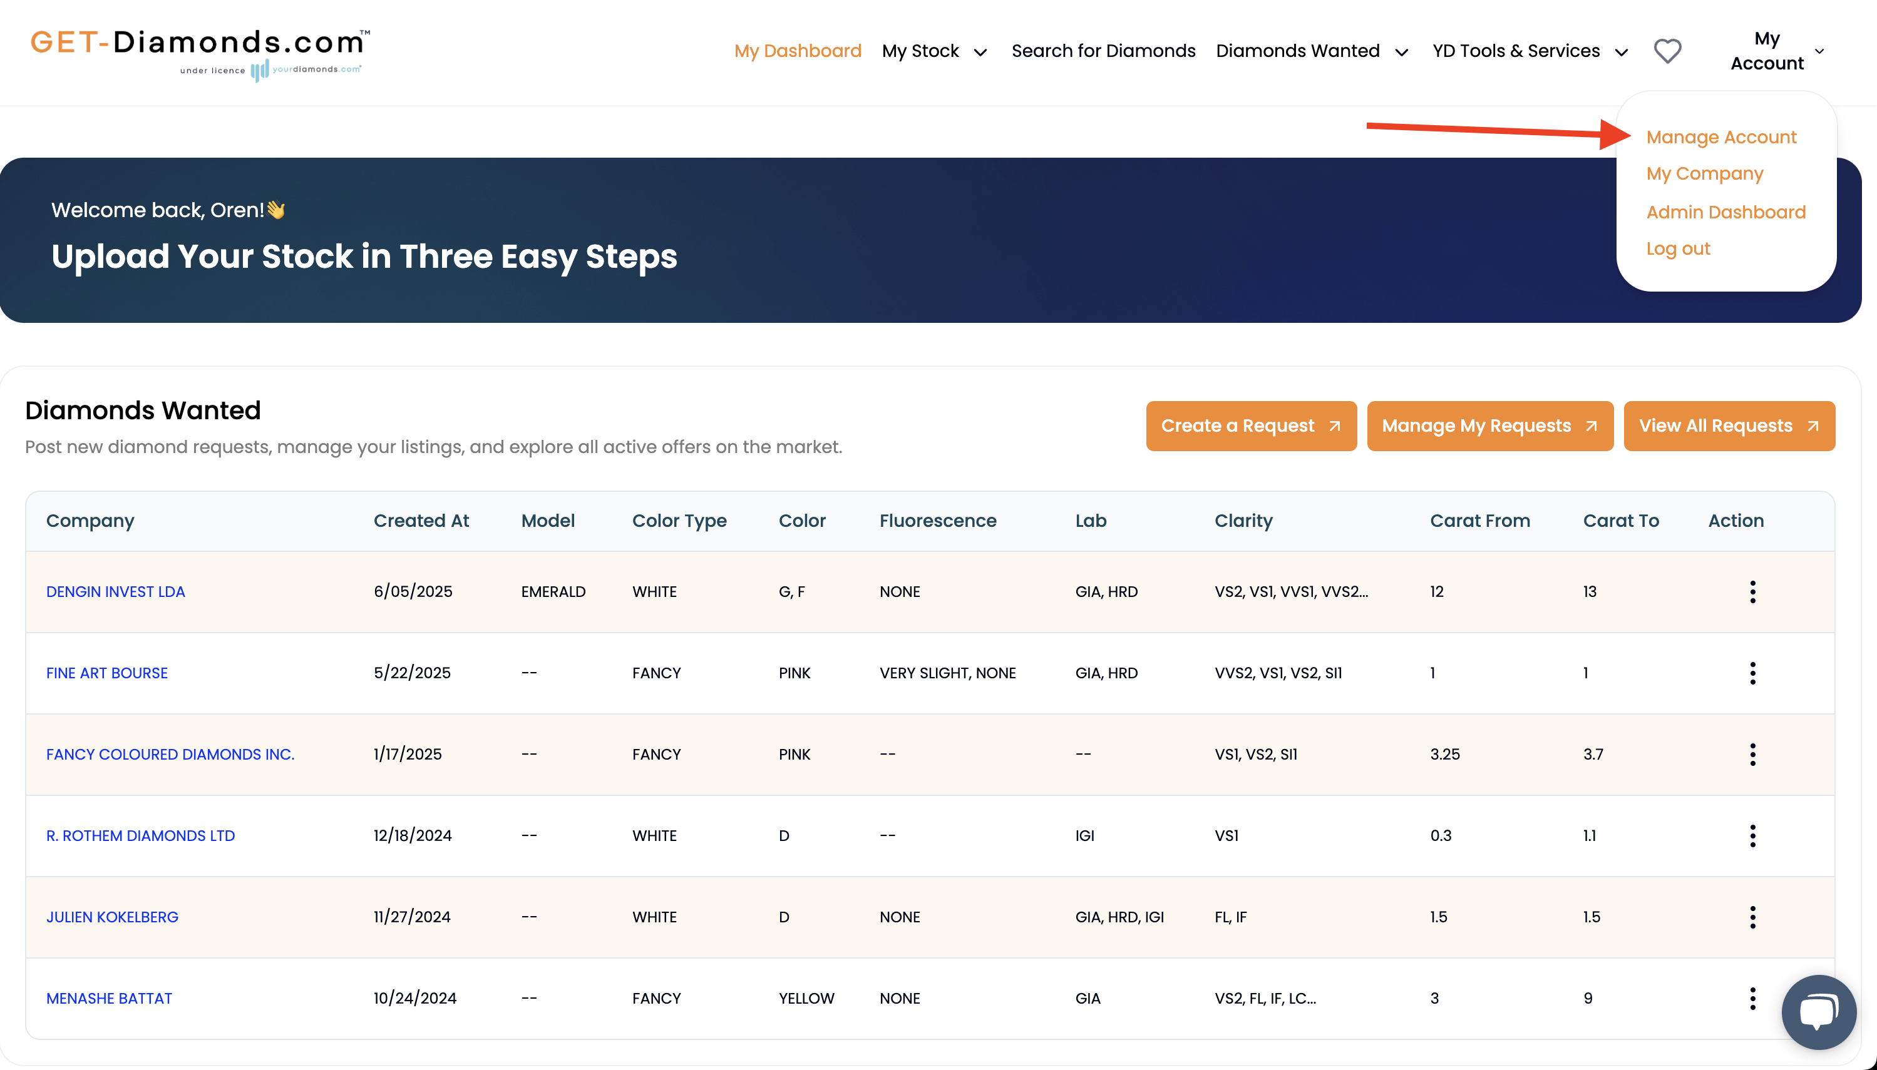Click the EMERALD model cell
This screenshot has width=1877, height=1070.
pyautogui.click(x=553, y=591)
